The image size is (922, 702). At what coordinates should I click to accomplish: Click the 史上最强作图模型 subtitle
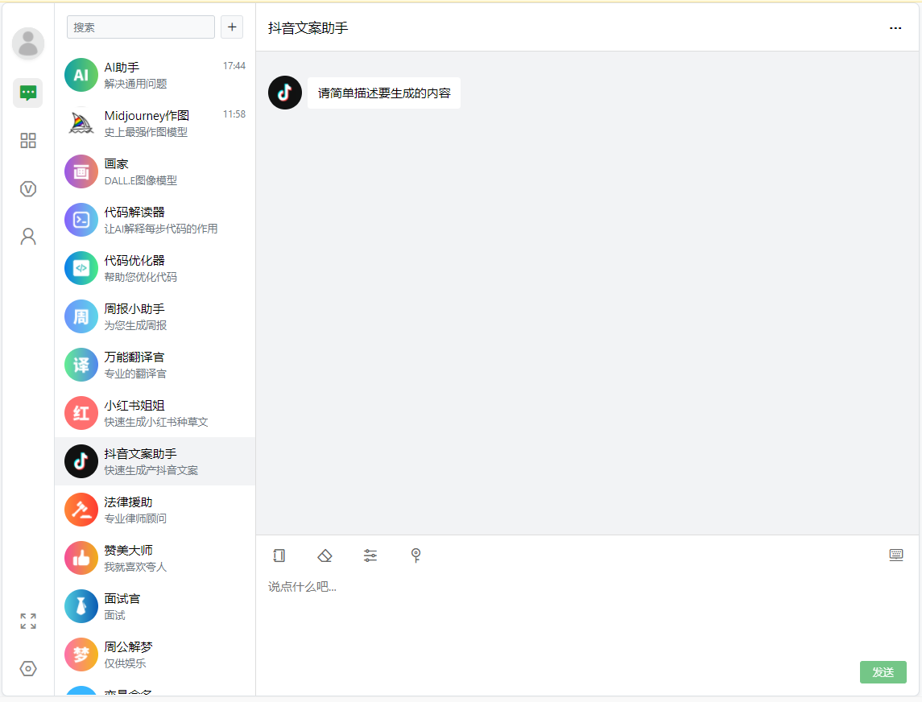click(x=146, y=132)
